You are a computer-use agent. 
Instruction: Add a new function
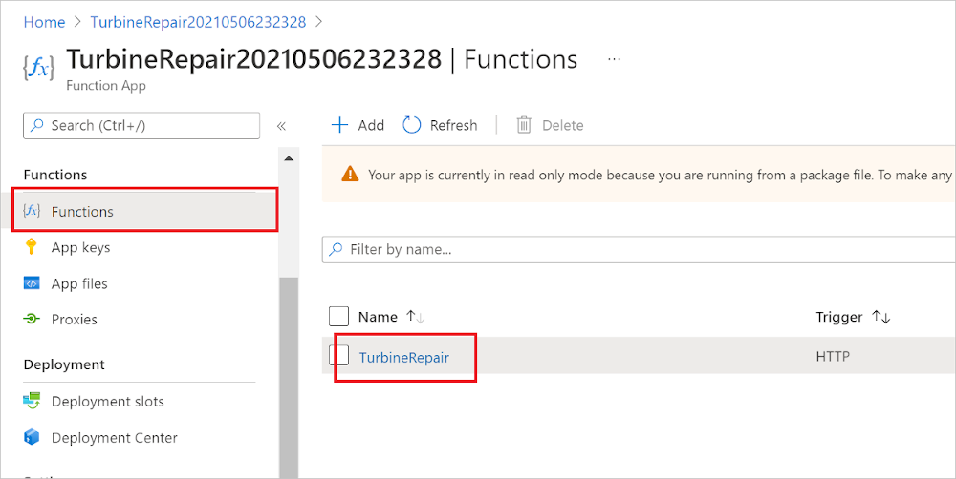click(x=358, y=125)
